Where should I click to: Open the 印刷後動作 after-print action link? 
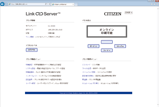point(30,72)
